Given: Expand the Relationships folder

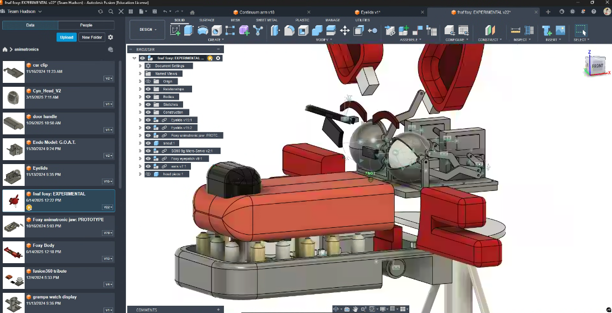Looking at the screenshot, I should pos(140,89).
